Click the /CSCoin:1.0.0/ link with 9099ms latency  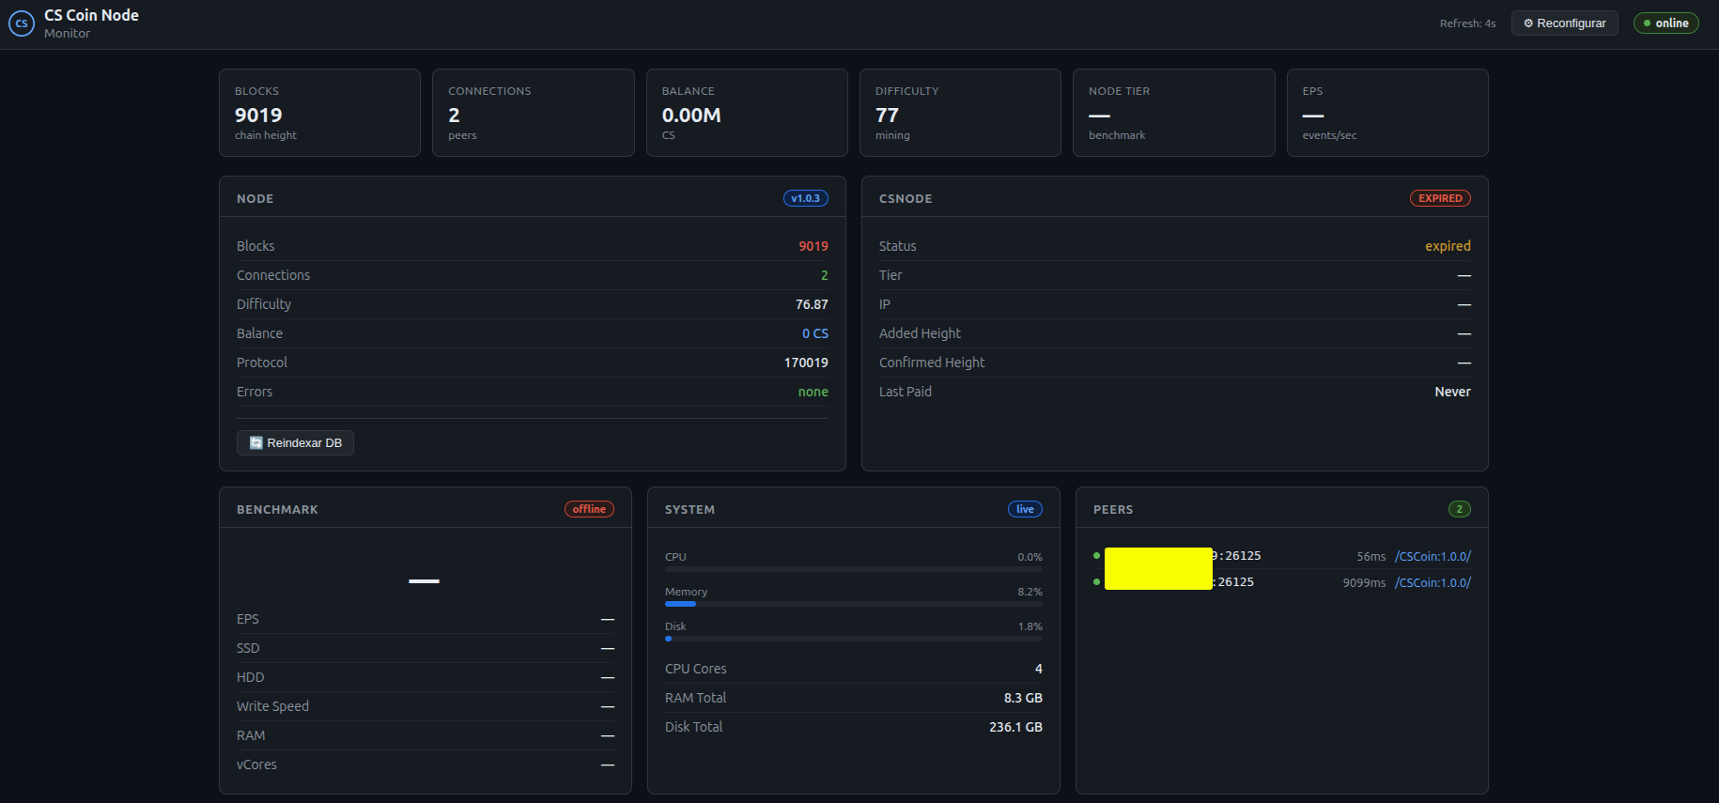pyautogui.click(x=1432, y=583)
